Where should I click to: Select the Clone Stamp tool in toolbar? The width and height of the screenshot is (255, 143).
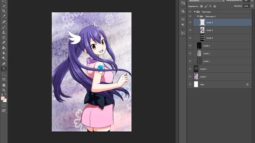pos(4,32)
